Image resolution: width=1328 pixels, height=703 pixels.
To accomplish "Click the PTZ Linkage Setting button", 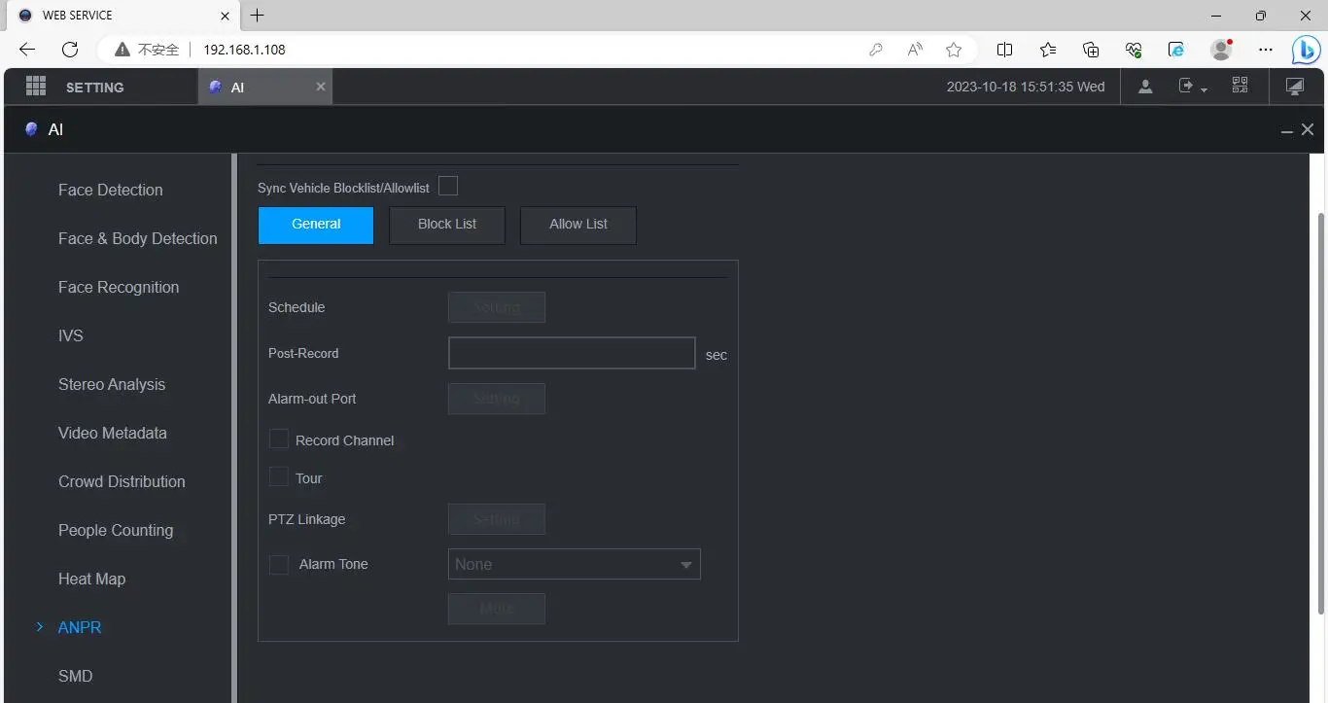I will pyautogui.click(x=497, y=519).
